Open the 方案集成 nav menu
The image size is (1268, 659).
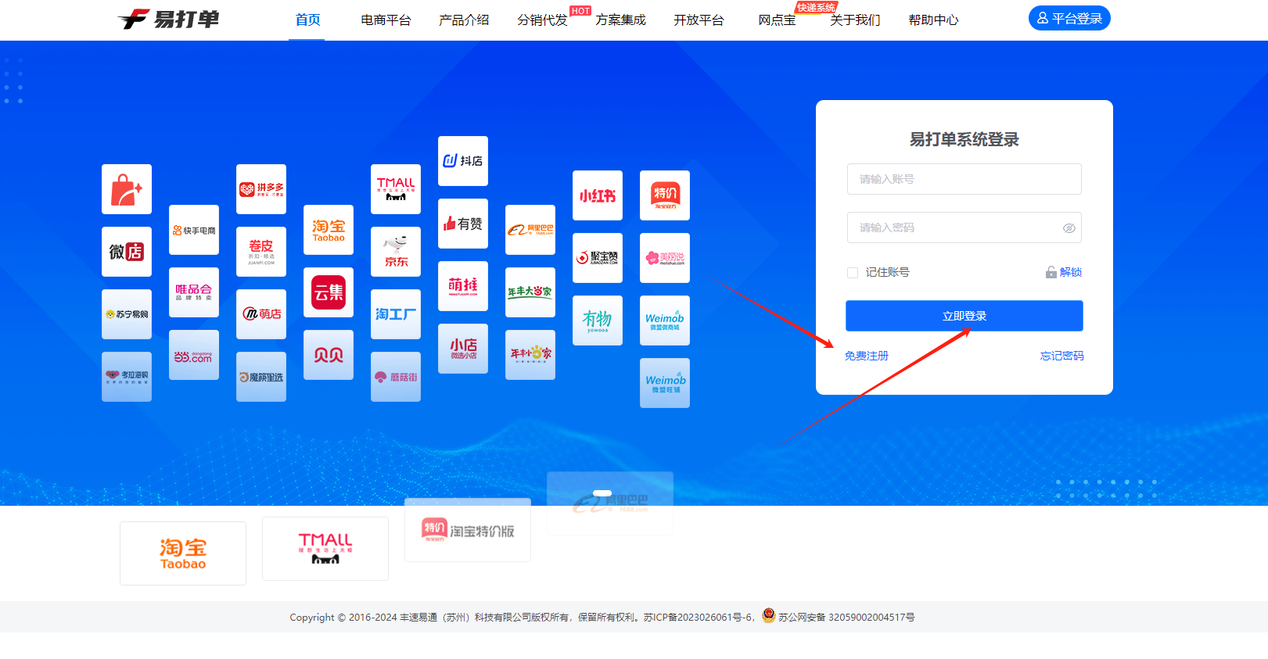point(620,20)
